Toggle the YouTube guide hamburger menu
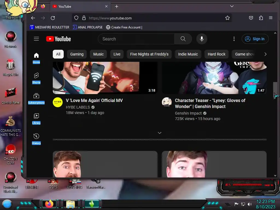Viewport: 280px width, 210px height. (x=36, y=39)
